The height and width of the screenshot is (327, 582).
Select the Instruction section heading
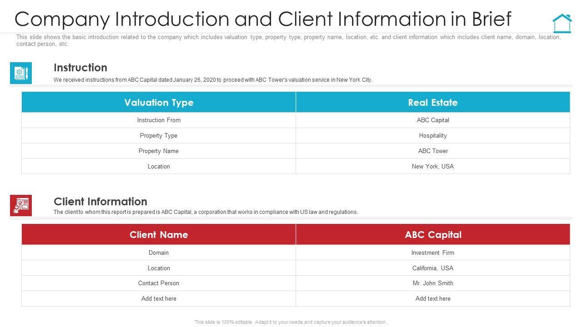click(80, 68)
